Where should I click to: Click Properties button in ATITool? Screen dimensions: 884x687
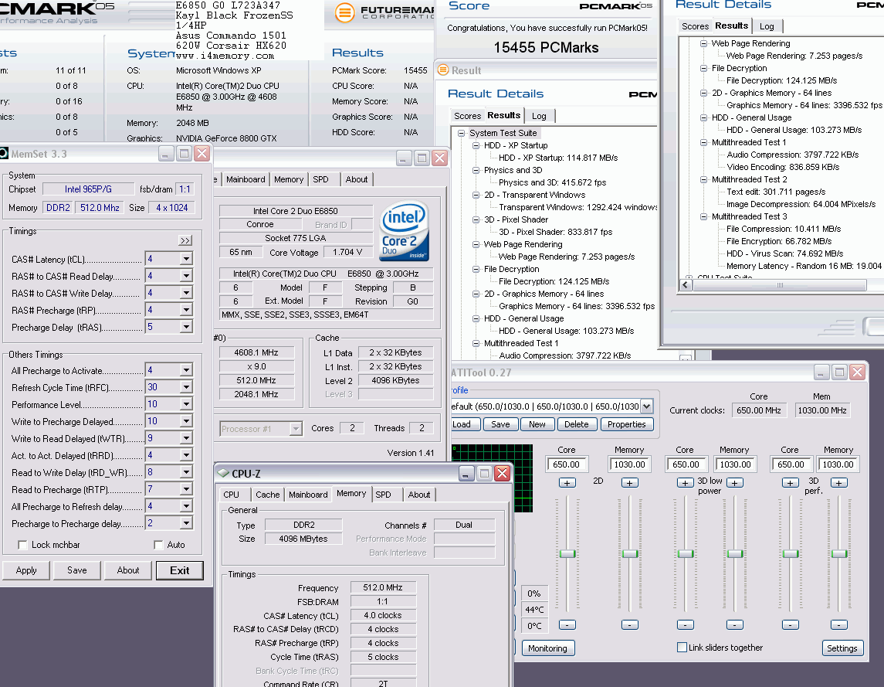coord(627,424)
